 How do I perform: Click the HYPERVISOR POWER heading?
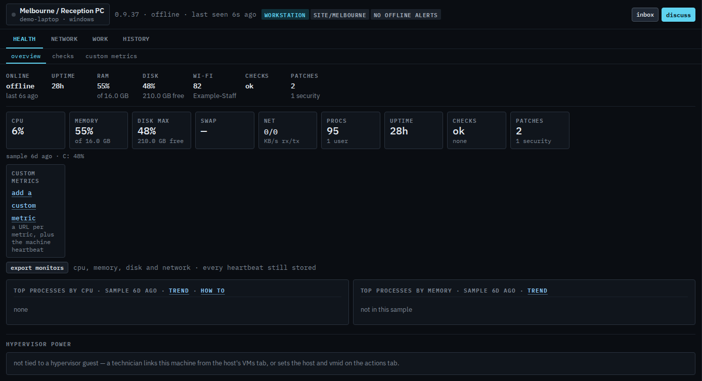38,344
